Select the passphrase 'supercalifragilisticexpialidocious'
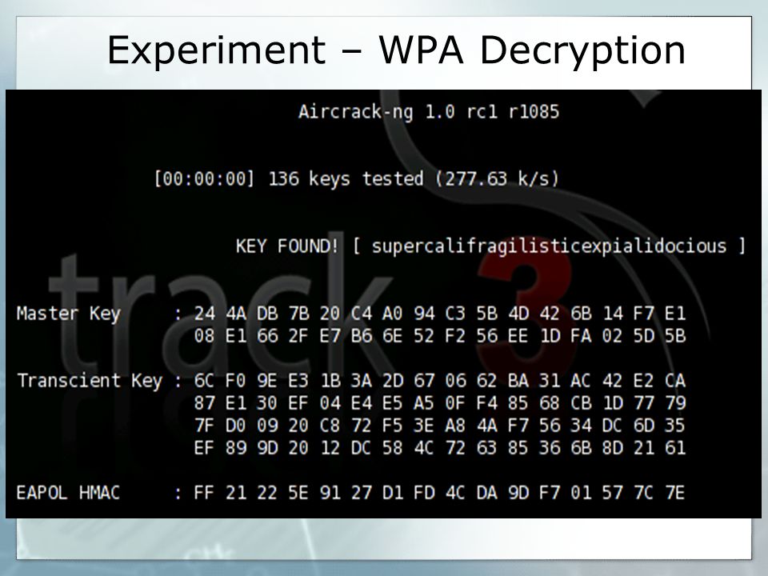The image size is (768, 576). [549, 246]
